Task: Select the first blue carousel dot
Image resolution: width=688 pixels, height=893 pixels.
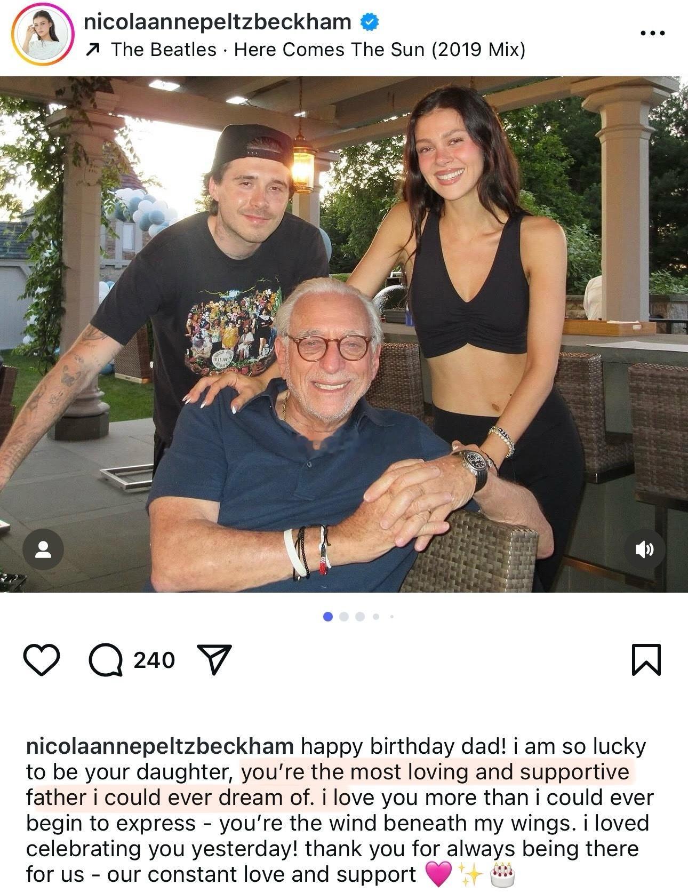Action: point(328,617)
